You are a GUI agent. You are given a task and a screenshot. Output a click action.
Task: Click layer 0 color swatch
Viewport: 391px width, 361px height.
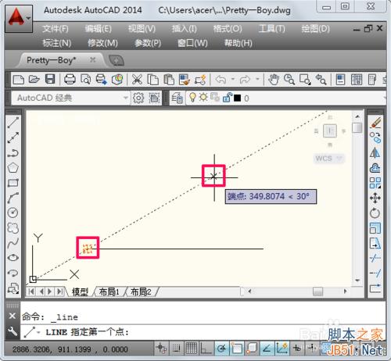237,98
